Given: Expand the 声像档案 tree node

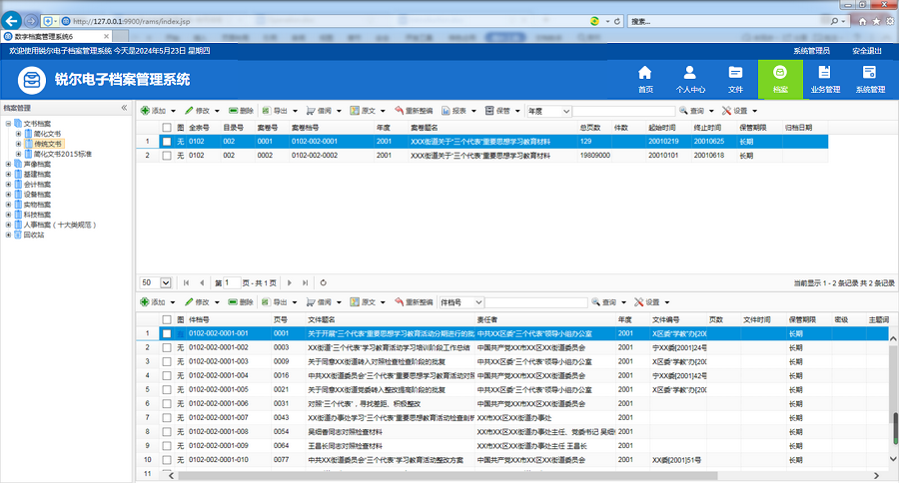Looking at the screenshot, I should (8, 164).
